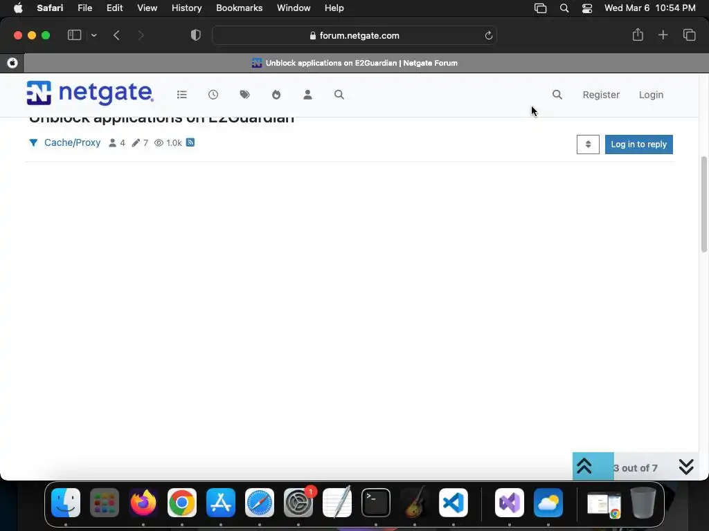This screenshot has height=531, width=709.
Task: Open the Cache/Proxy category link
Action: tap(72, 142)
